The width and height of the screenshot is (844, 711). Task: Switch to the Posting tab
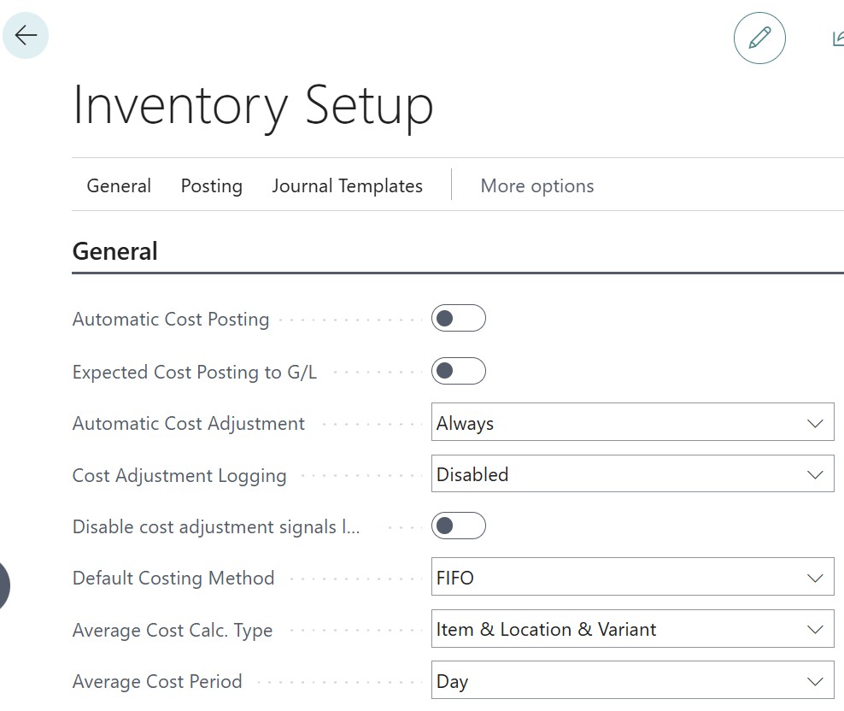(x=211, y=185)
